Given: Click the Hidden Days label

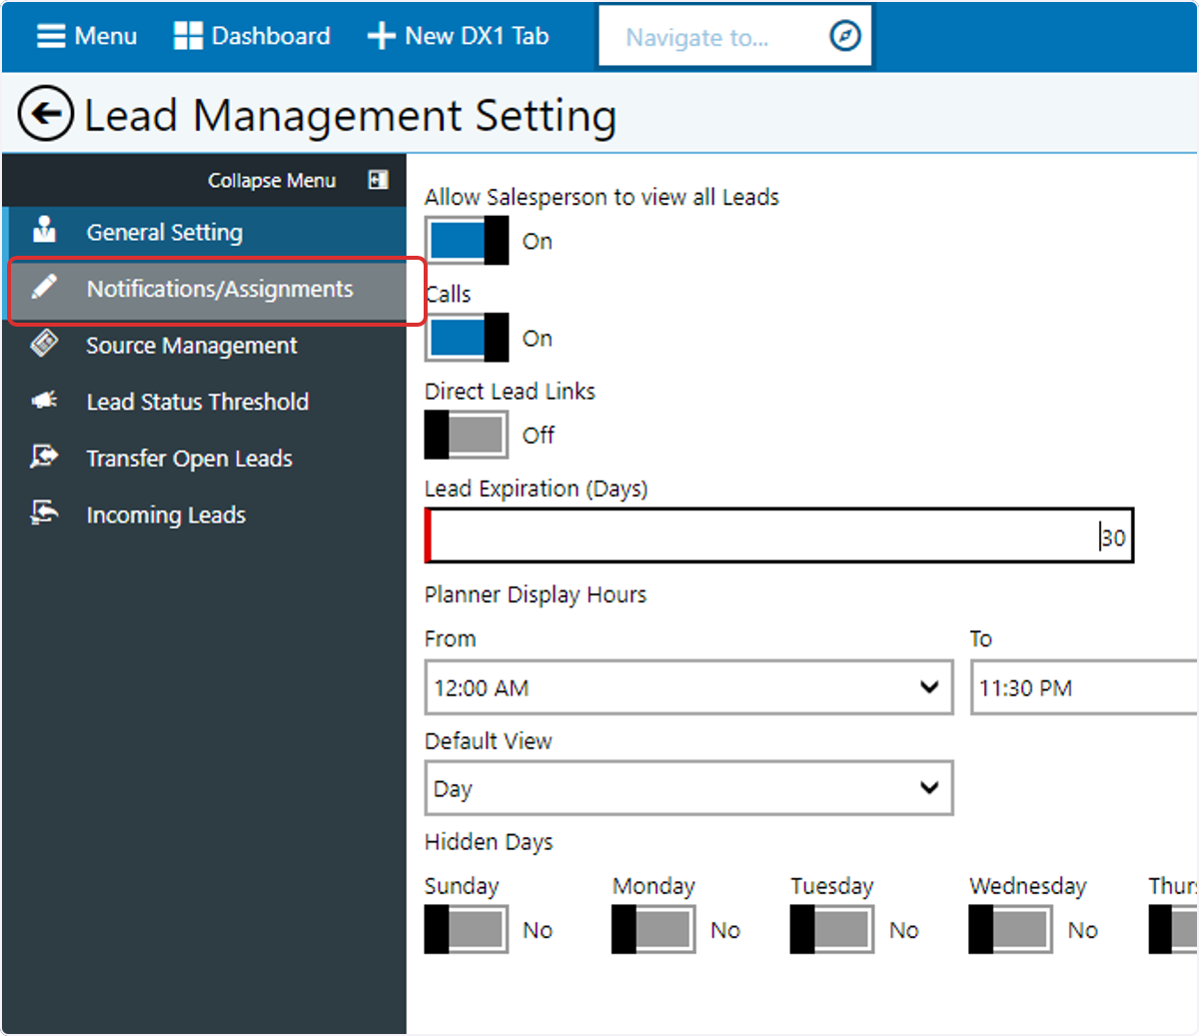Looking at the screenshot, I should (x=489, y=842).
